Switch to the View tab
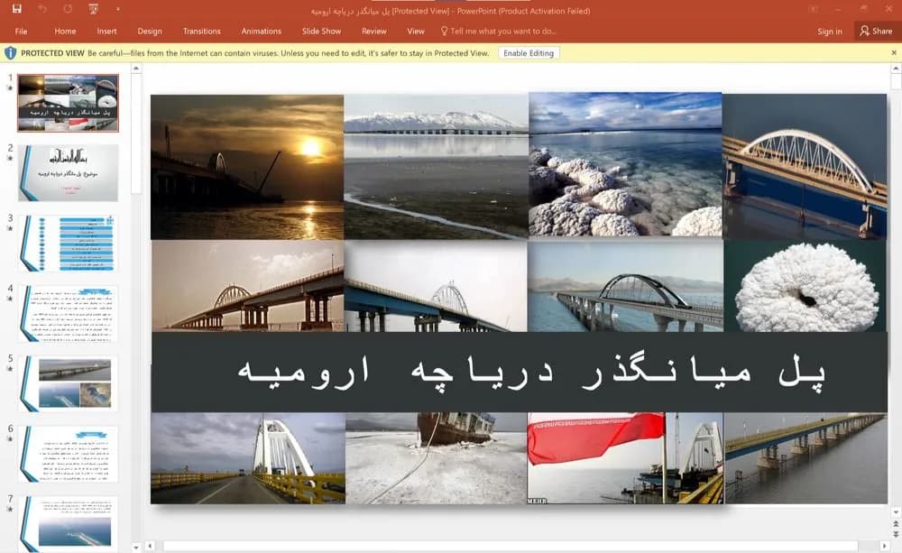Image resolution: width=902 pixels, height=553 pixels. coord(415,31)
